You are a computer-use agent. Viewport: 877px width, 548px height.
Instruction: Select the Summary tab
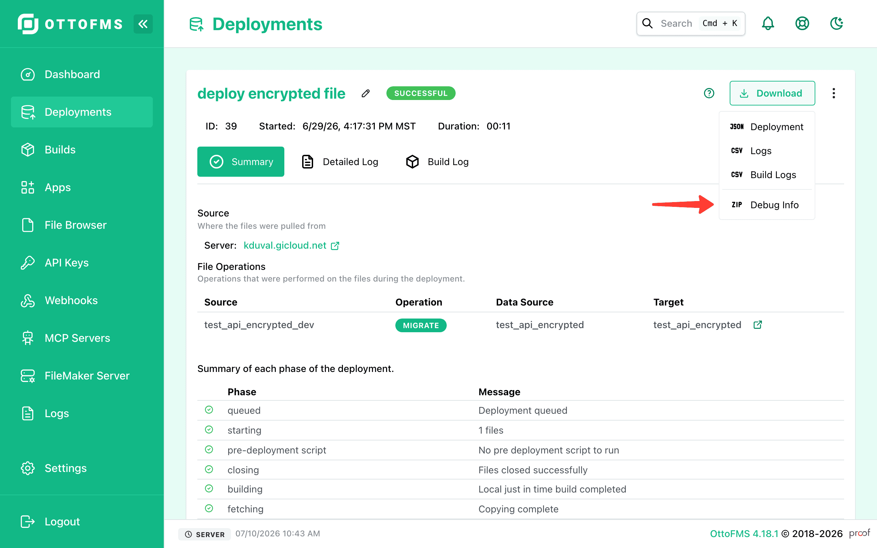[240, 162]
